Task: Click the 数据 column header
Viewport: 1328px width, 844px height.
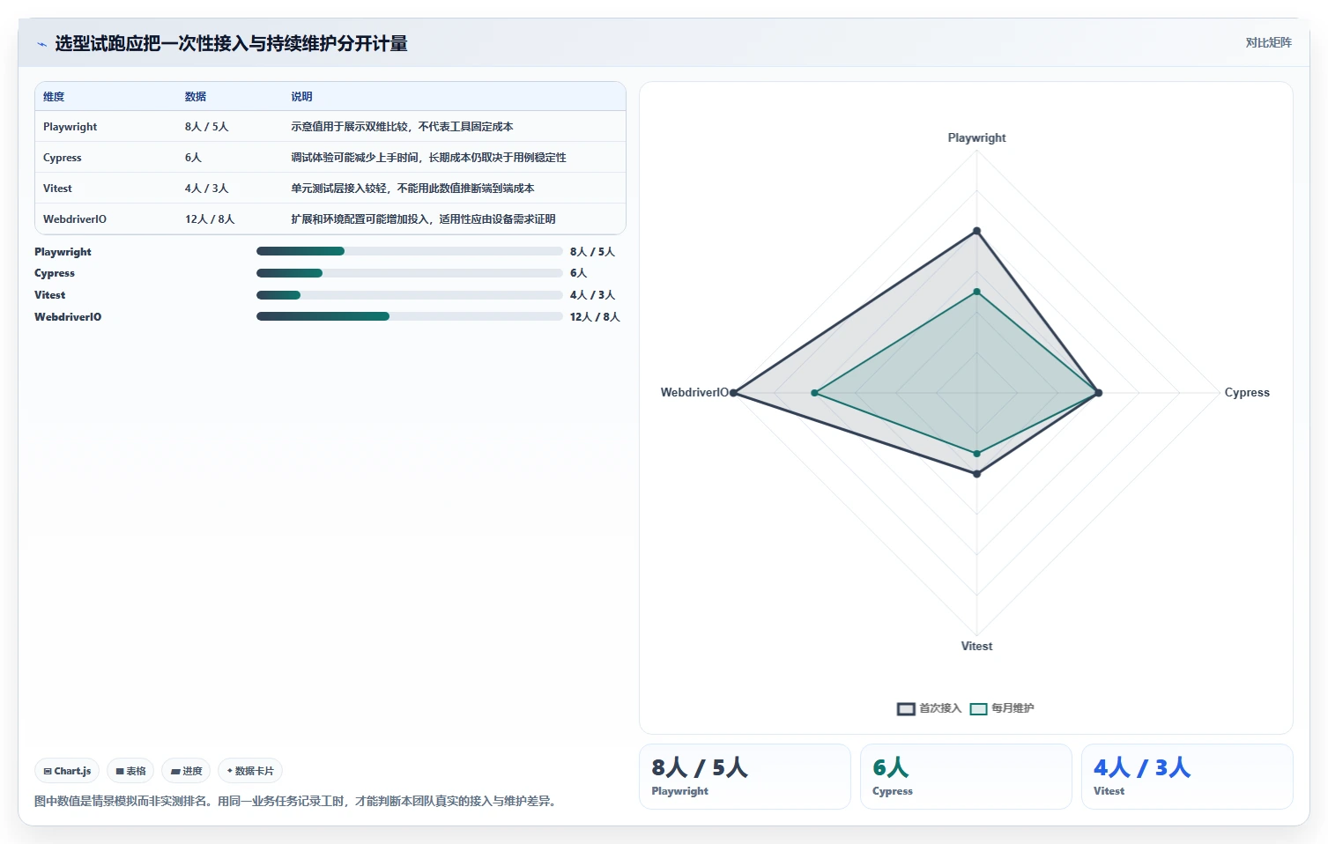Action: tap(196, 97)
